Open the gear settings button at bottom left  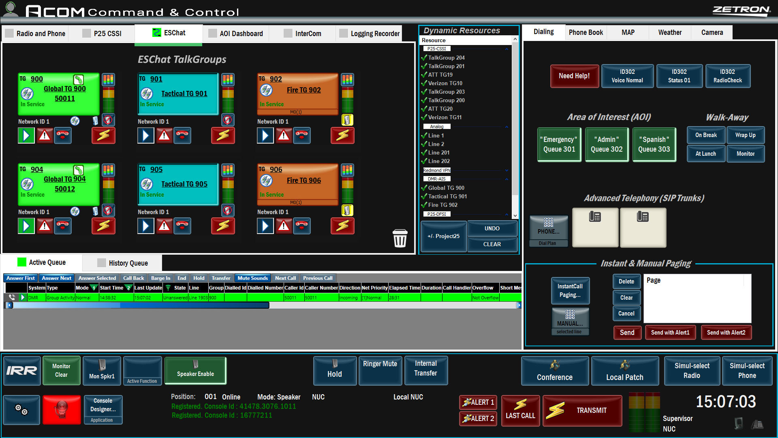point(21,410)
